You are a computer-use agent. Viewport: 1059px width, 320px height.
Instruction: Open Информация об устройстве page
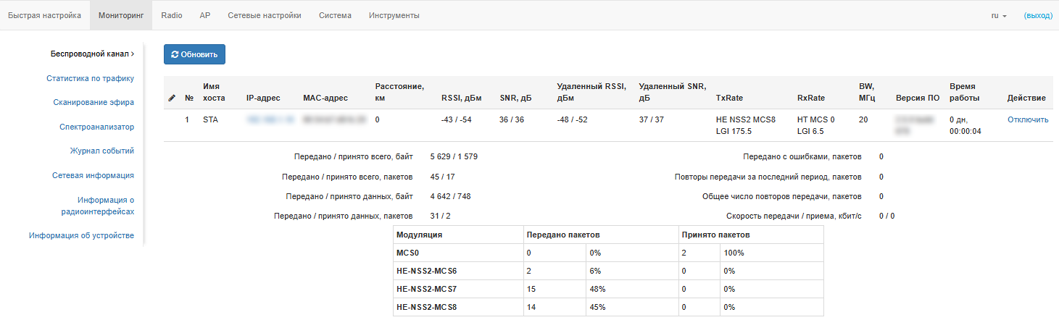click(81, 235)
